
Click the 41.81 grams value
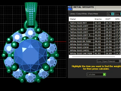[98, 54]
